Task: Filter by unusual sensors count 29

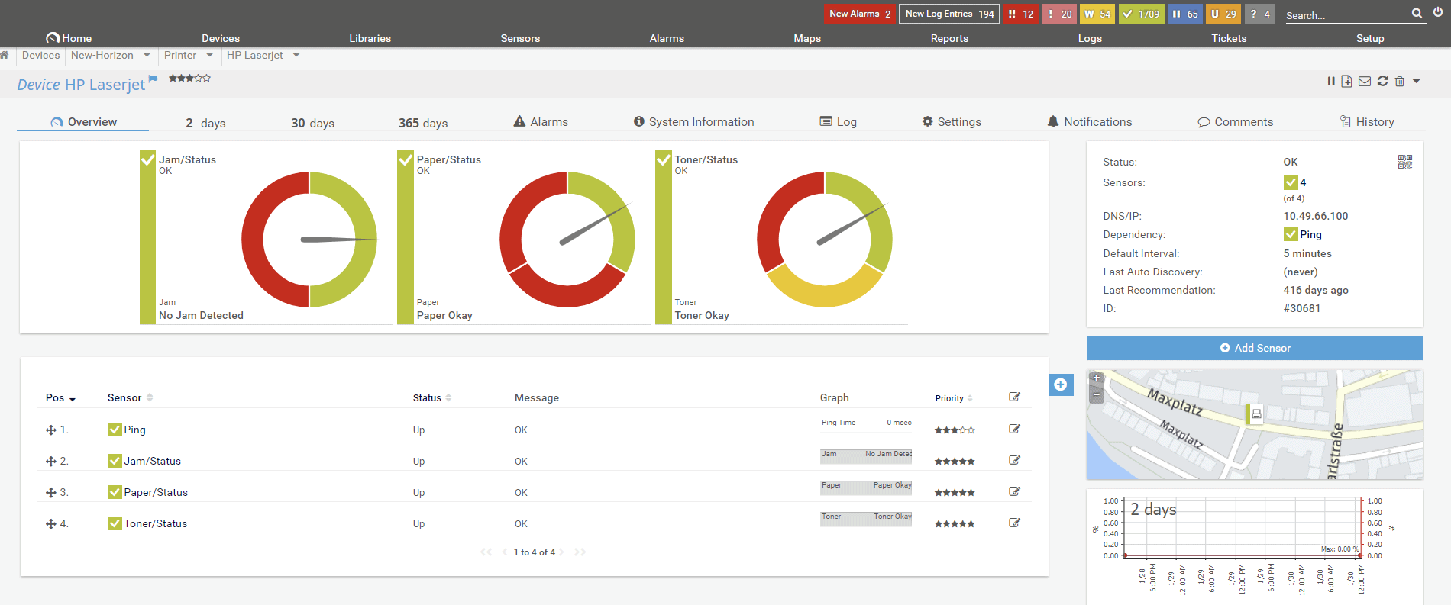Action: point(1223,14)
